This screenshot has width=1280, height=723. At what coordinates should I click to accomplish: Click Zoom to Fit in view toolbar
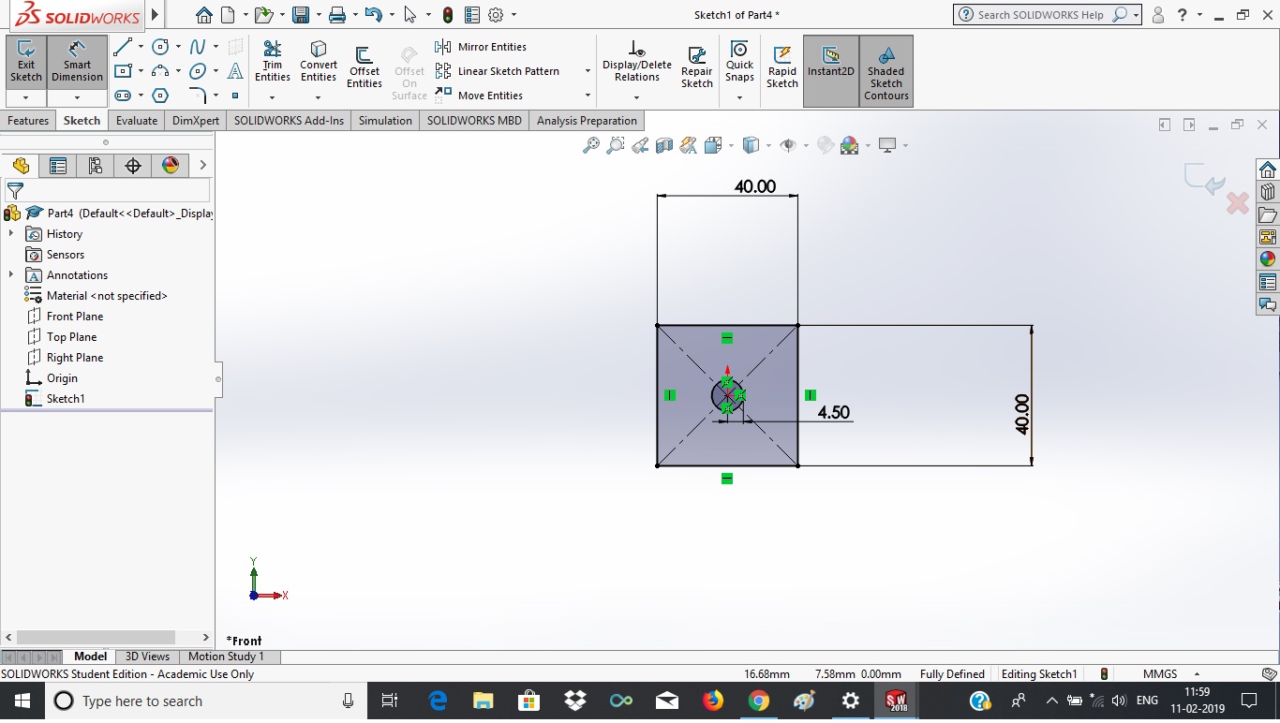(591, 145)
